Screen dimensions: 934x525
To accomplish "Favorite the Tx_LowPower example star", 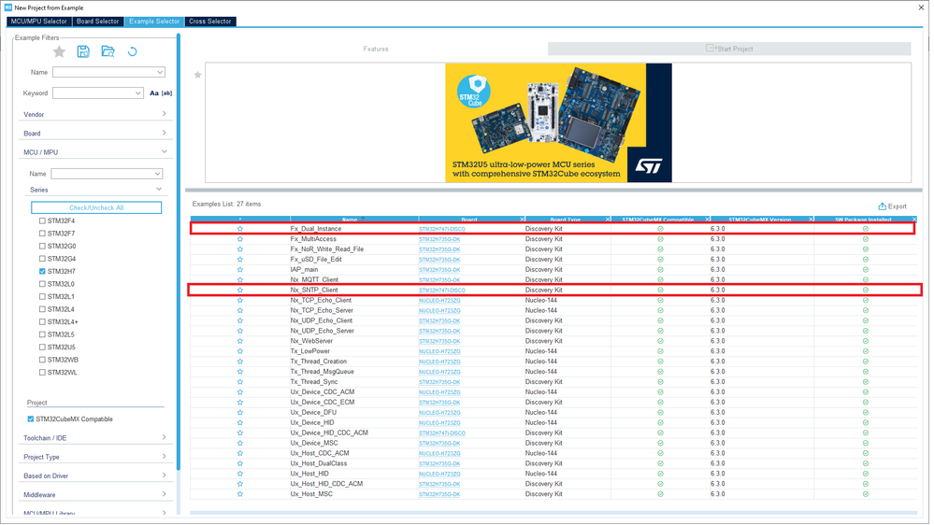I will 240,351.
